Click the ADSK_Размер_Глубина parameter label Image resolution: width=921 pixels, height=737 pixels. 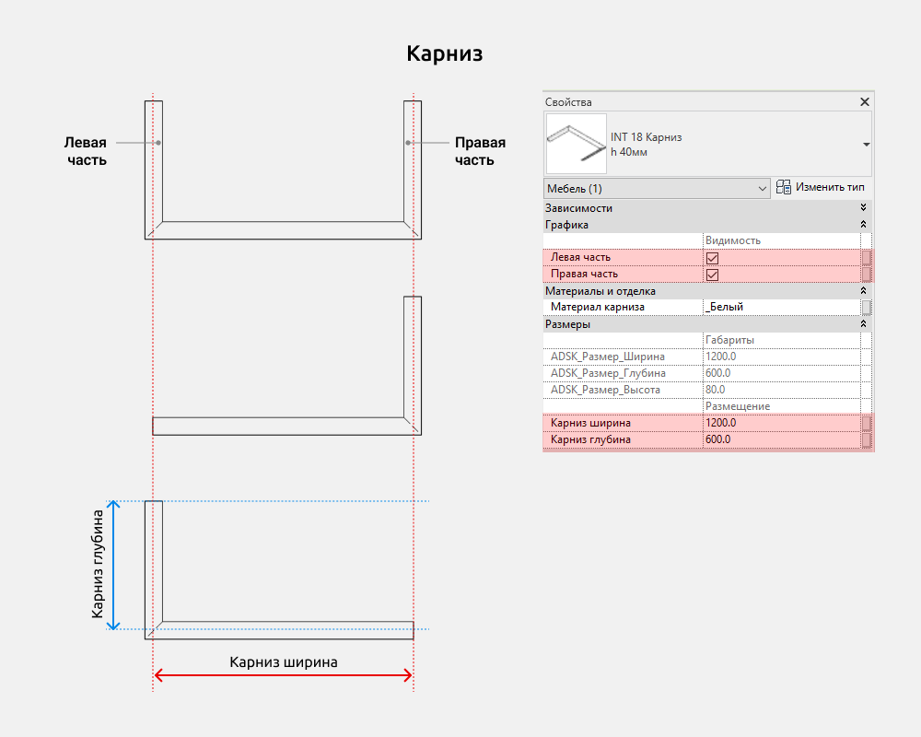click(x=608, y=373)
